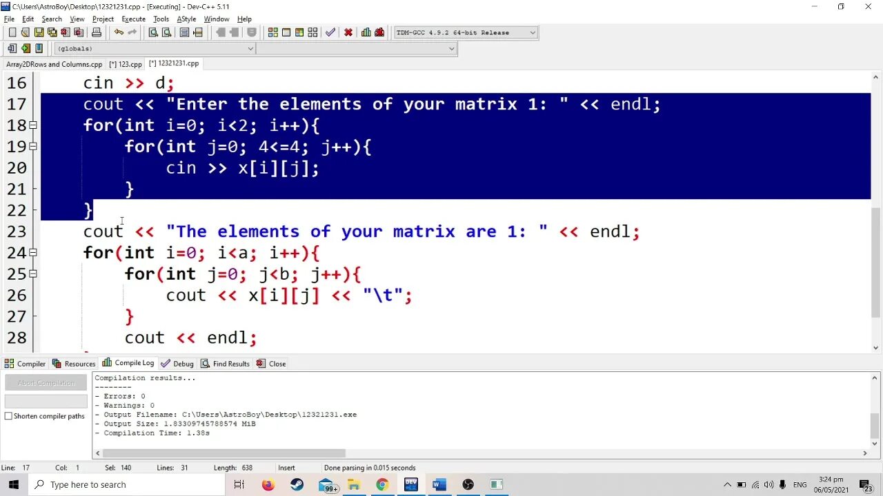Click the Close tab in bottom panel
Viewport: 883px width, 496px height.
point(271,364)
